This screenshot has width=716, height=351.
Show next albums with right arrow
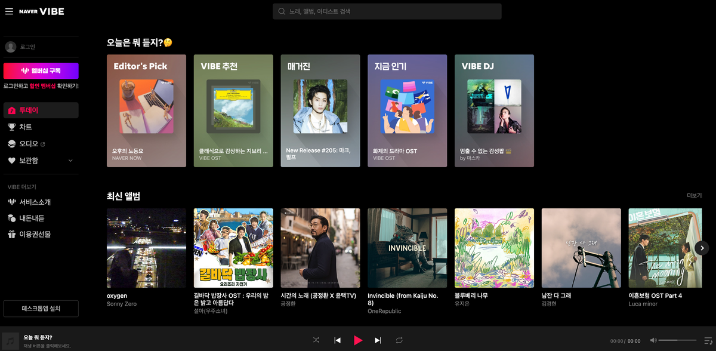coord(702,248)
